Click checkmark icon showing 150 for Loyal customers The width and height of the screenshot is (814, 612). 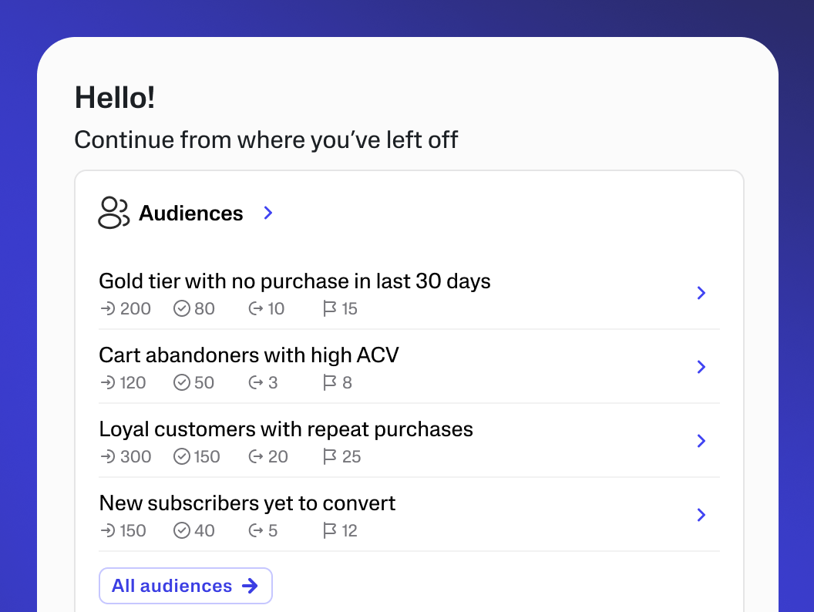pyautogui.click(x=182, y=457)
